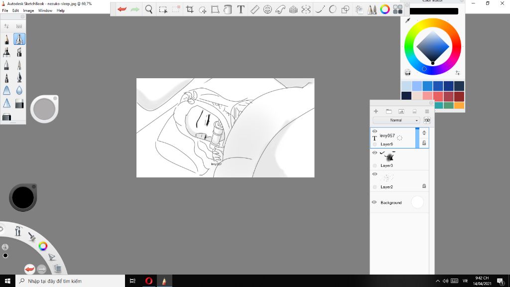Select the light blue swatch in first row
Screen dimensions: 510x287
pos(406,86)
